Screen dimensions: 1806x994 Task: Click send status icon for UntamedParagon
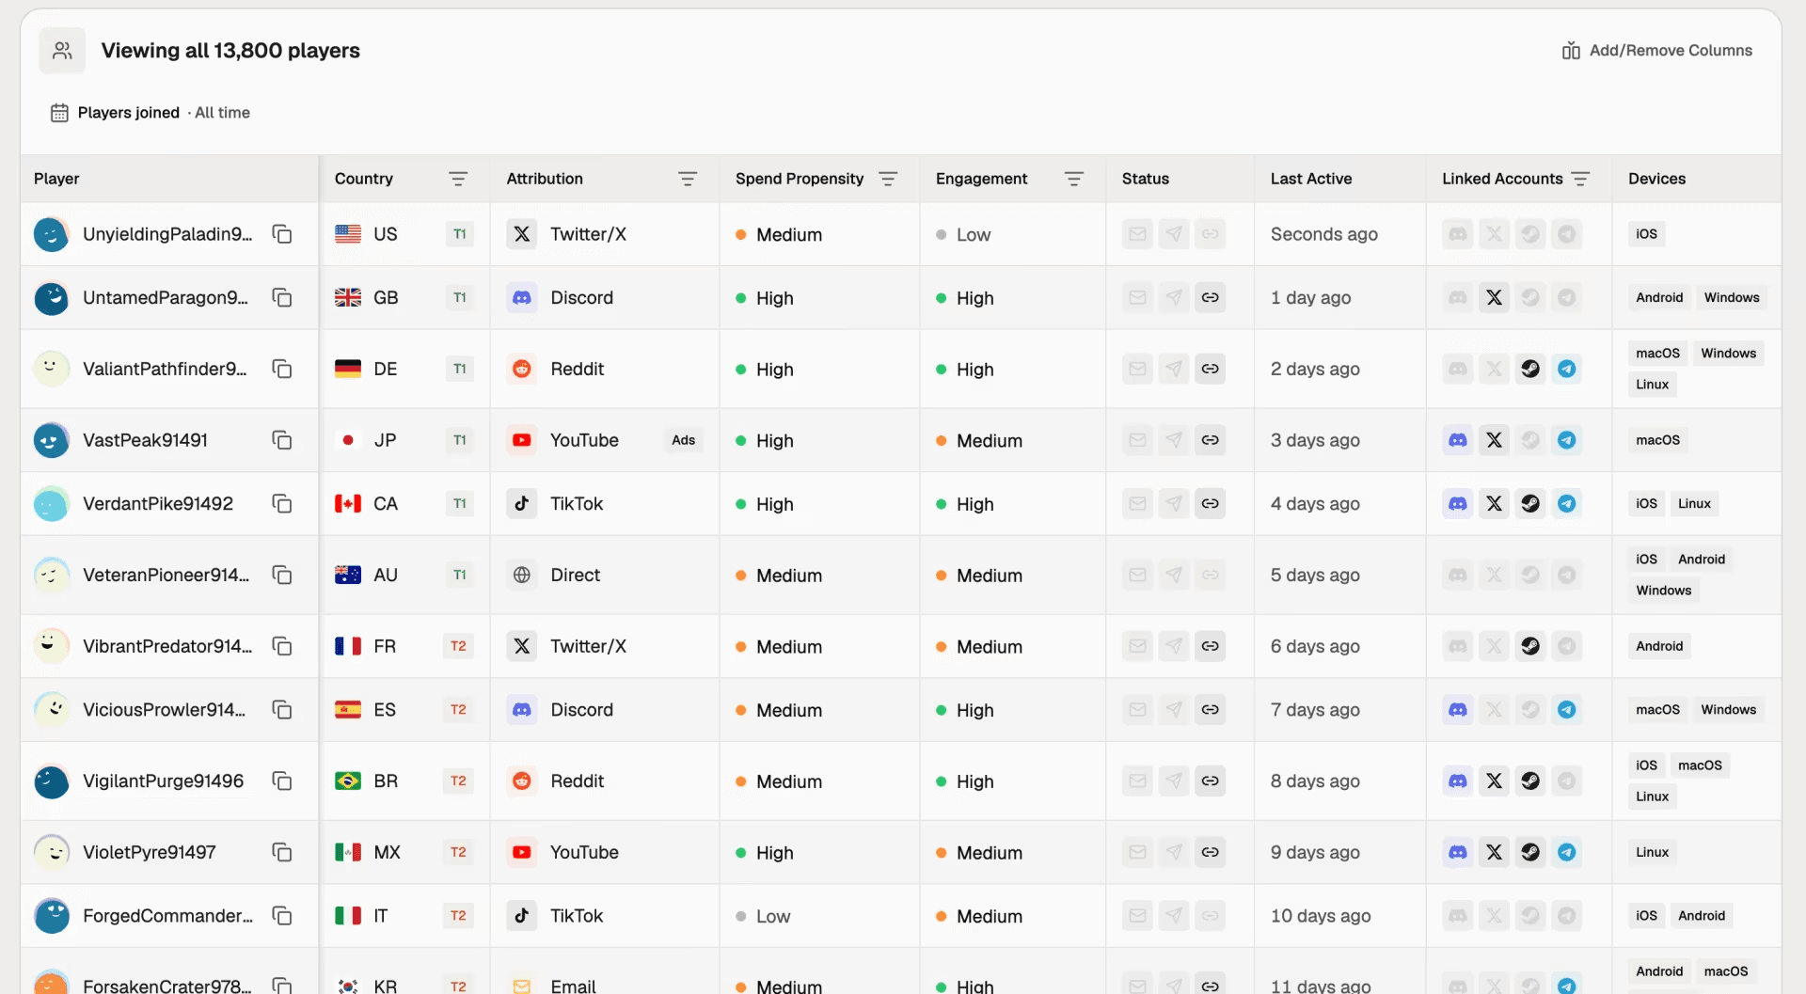pos(1174,298)
